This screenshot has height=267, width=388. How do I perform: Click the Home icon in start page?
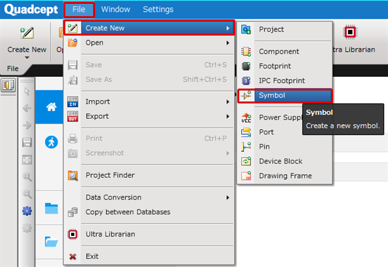tap(52, 107)
